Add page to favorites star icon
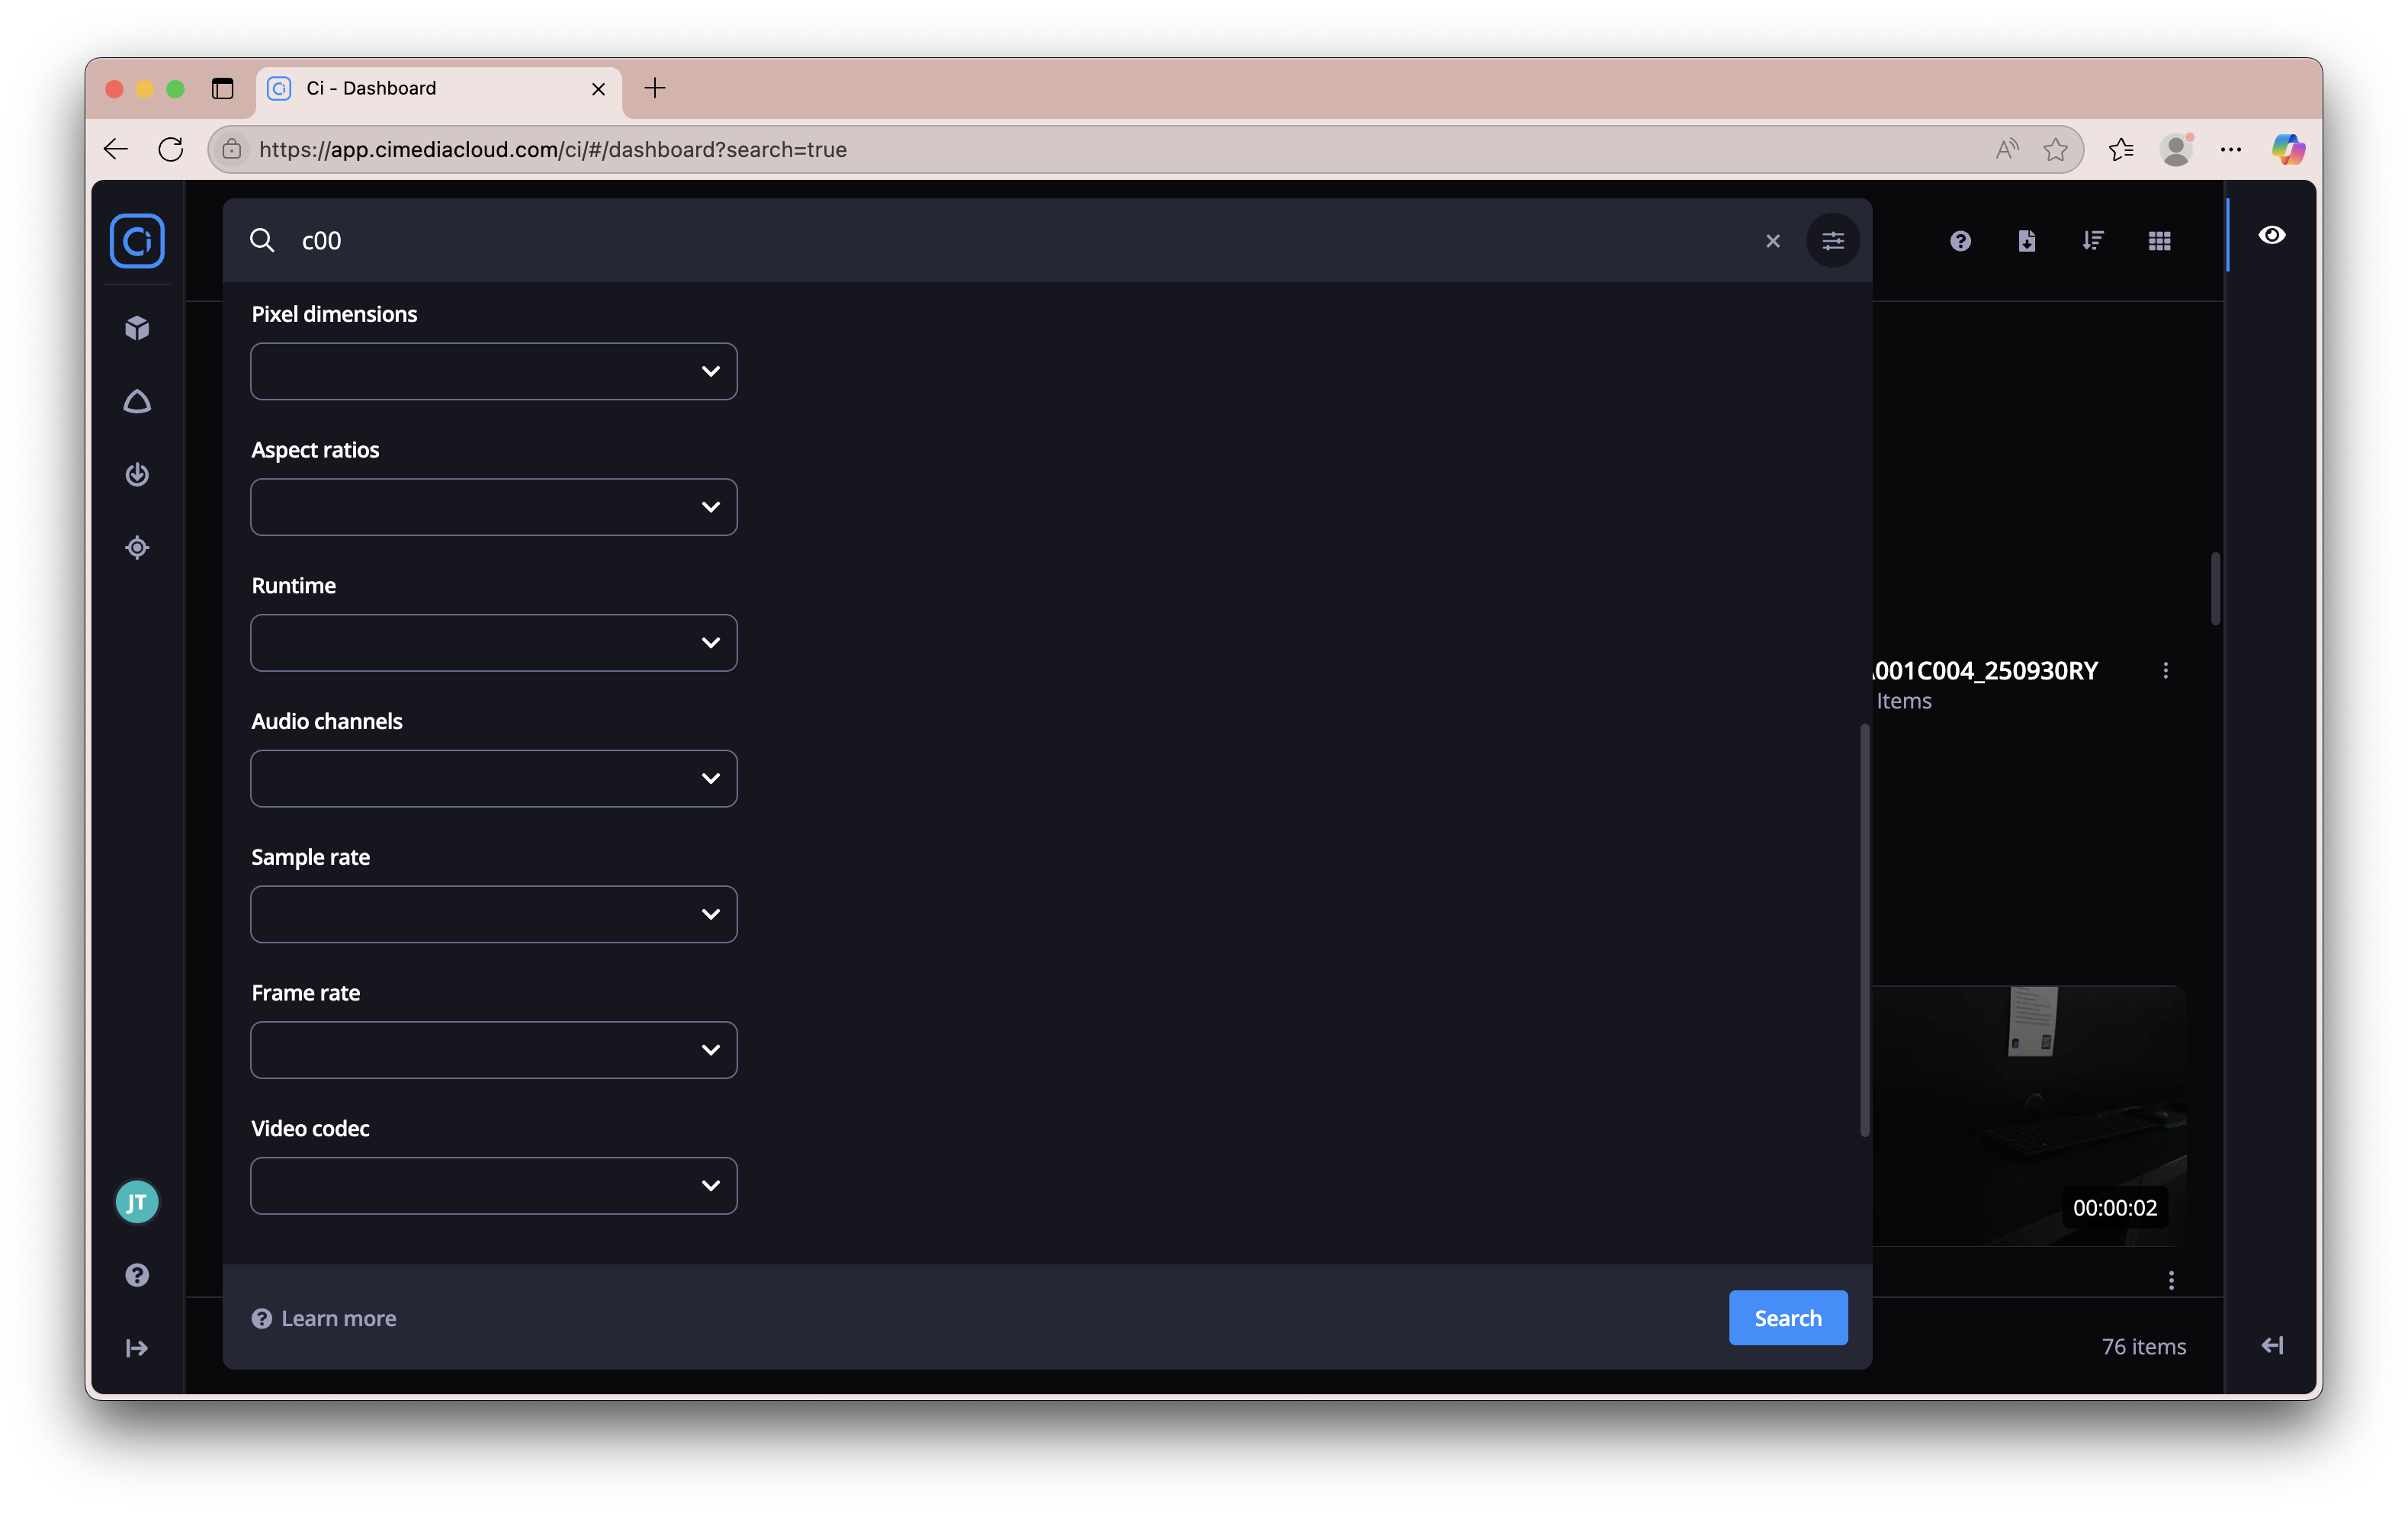Image resolution: width=2408 pixels, height=1513 pixels. 2055,149
